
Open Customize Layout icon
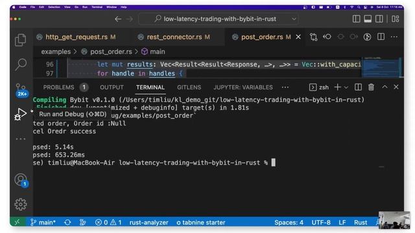pyautogui.click(x=395, y=19)
